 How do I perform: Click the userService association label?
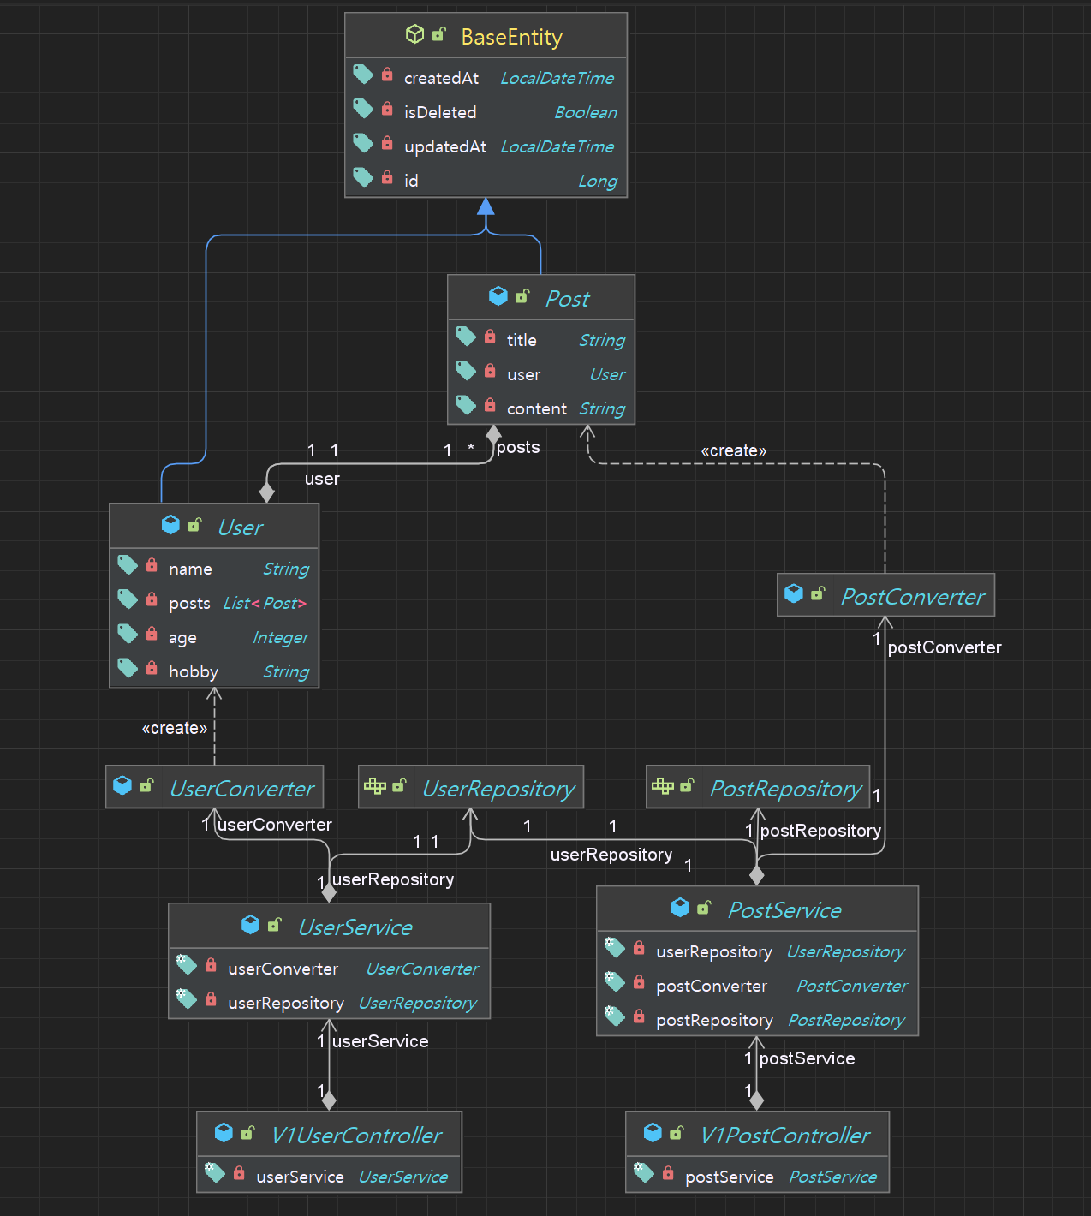coord(380,1040)
